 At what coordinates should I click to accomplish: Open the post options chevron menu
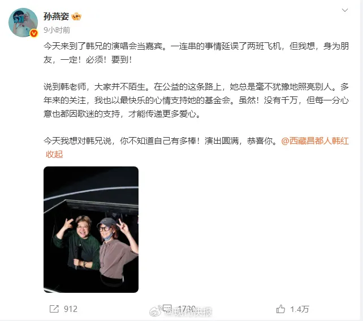point(345,10)
